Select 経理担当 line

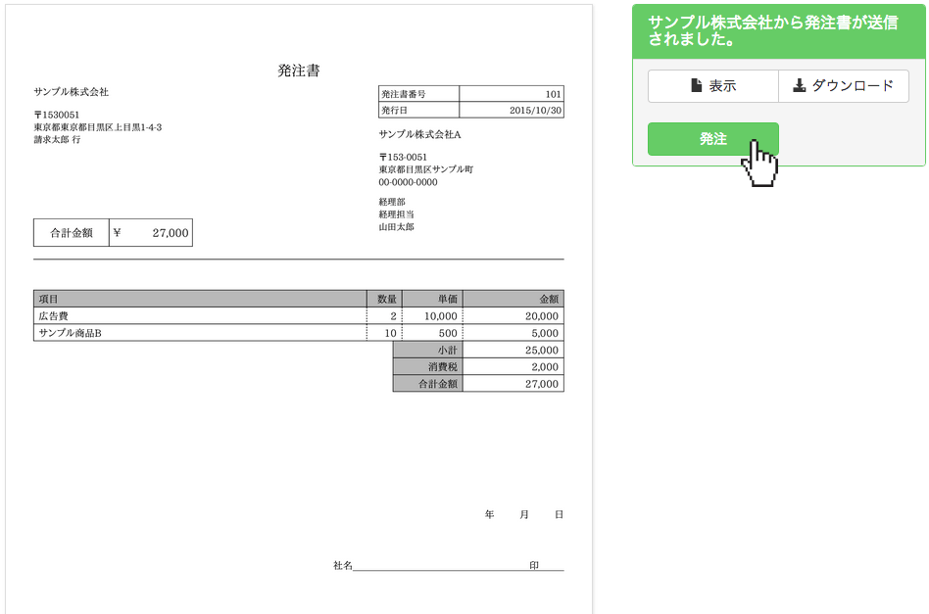coord(396,214)
